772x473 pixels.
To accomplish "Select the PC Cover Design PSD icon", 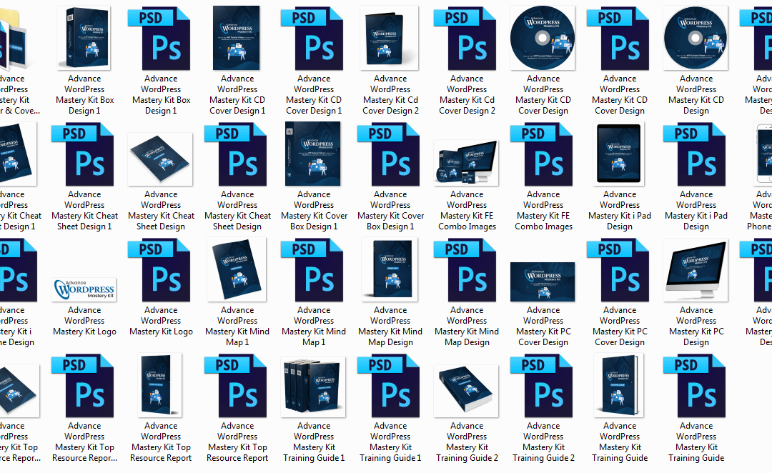I will coord(618,269).
